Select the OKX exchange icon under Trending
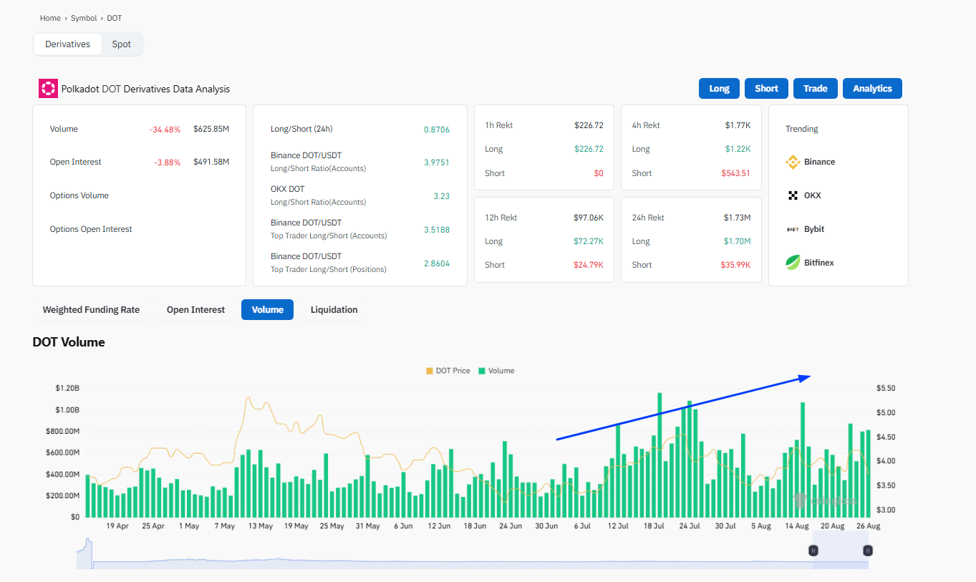Image resolution: width=976 pixels, height=582 pixels. (792, 195)
